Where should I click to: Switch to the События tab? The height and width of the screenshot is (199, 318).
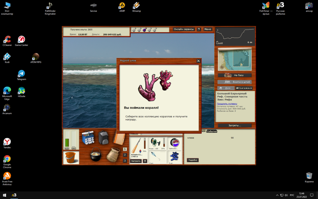pyautogui.click(x=212, y=131)
